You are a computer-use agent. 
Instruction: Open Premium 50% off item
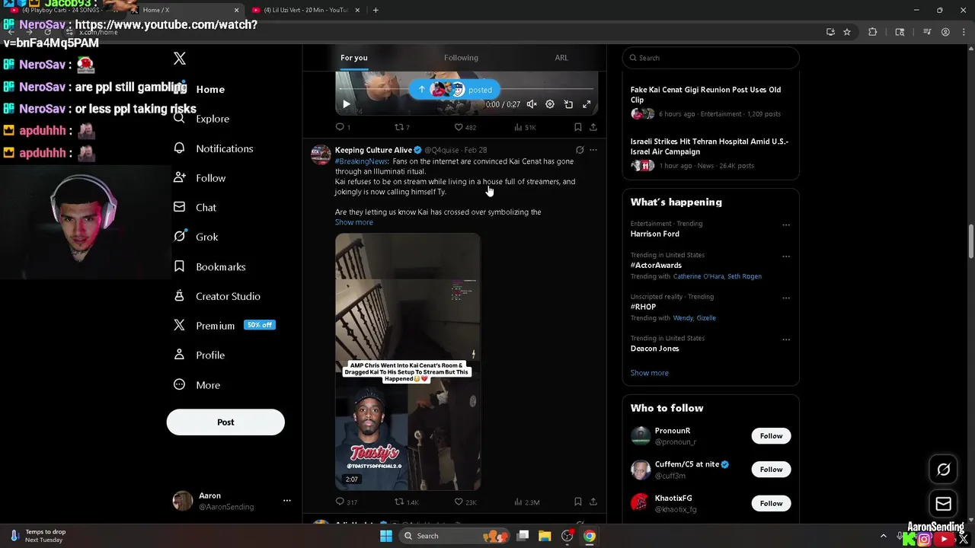click(224, 325)
